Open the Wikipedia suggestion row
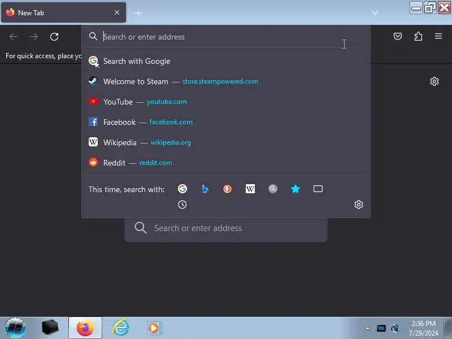The width and height of the screenshot is (452, 339). (x=226, y=142)
